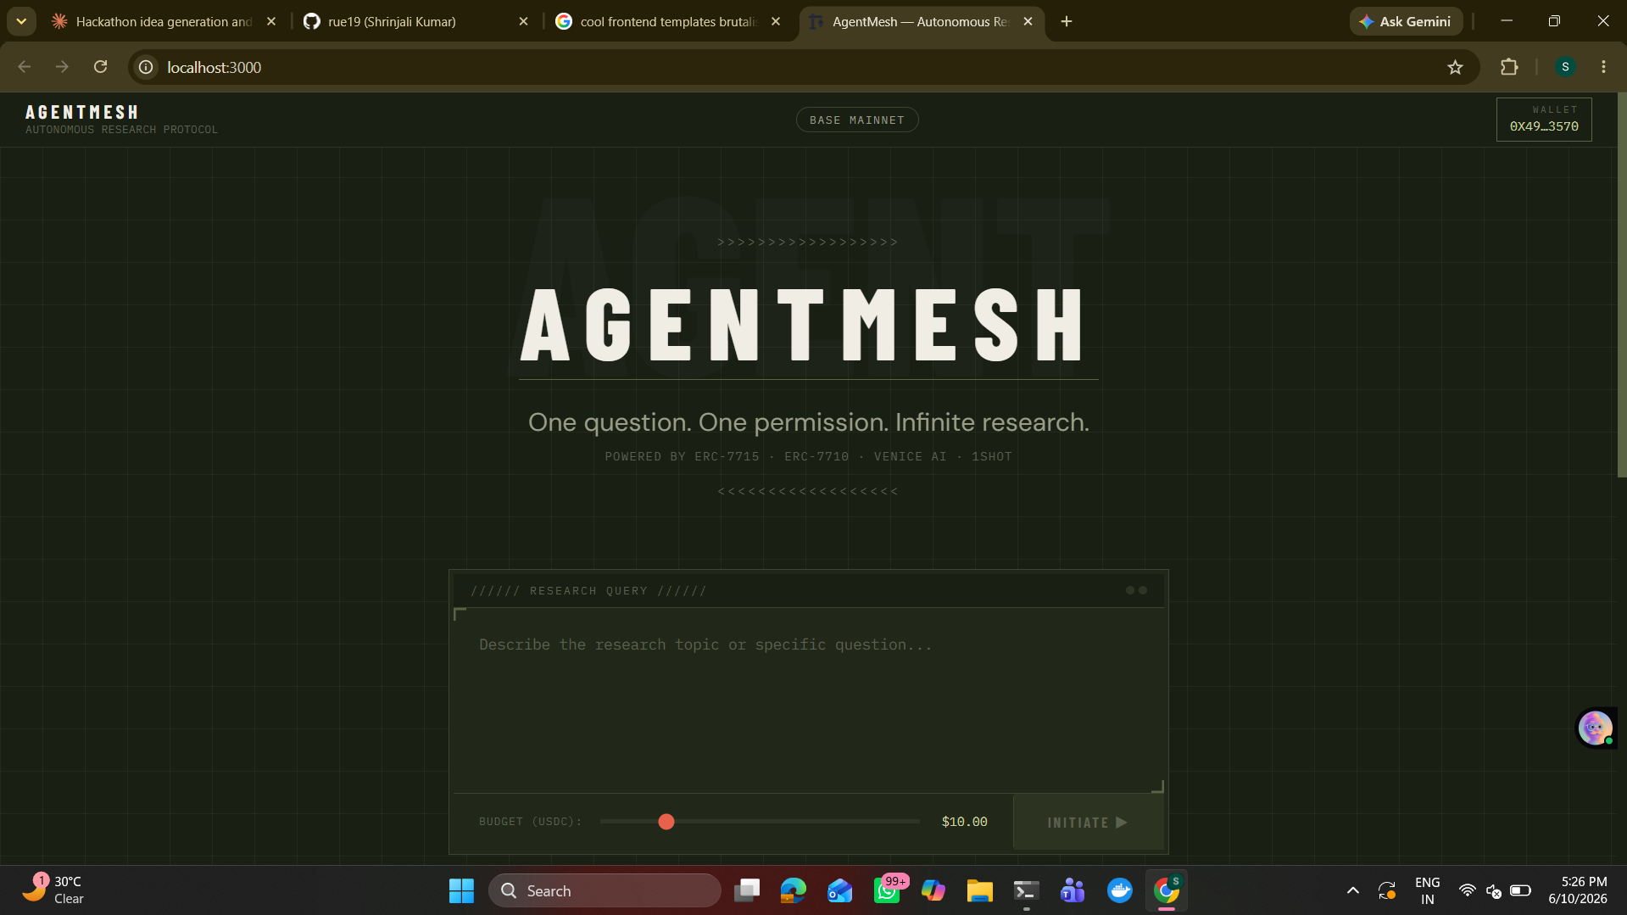Open Copilot from the taskbar
The image size is (1627, 915).
933,890
